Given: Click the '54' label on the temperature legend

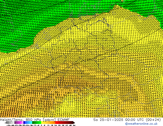Looking at the screenshot, I should click(x=74, y=125).
